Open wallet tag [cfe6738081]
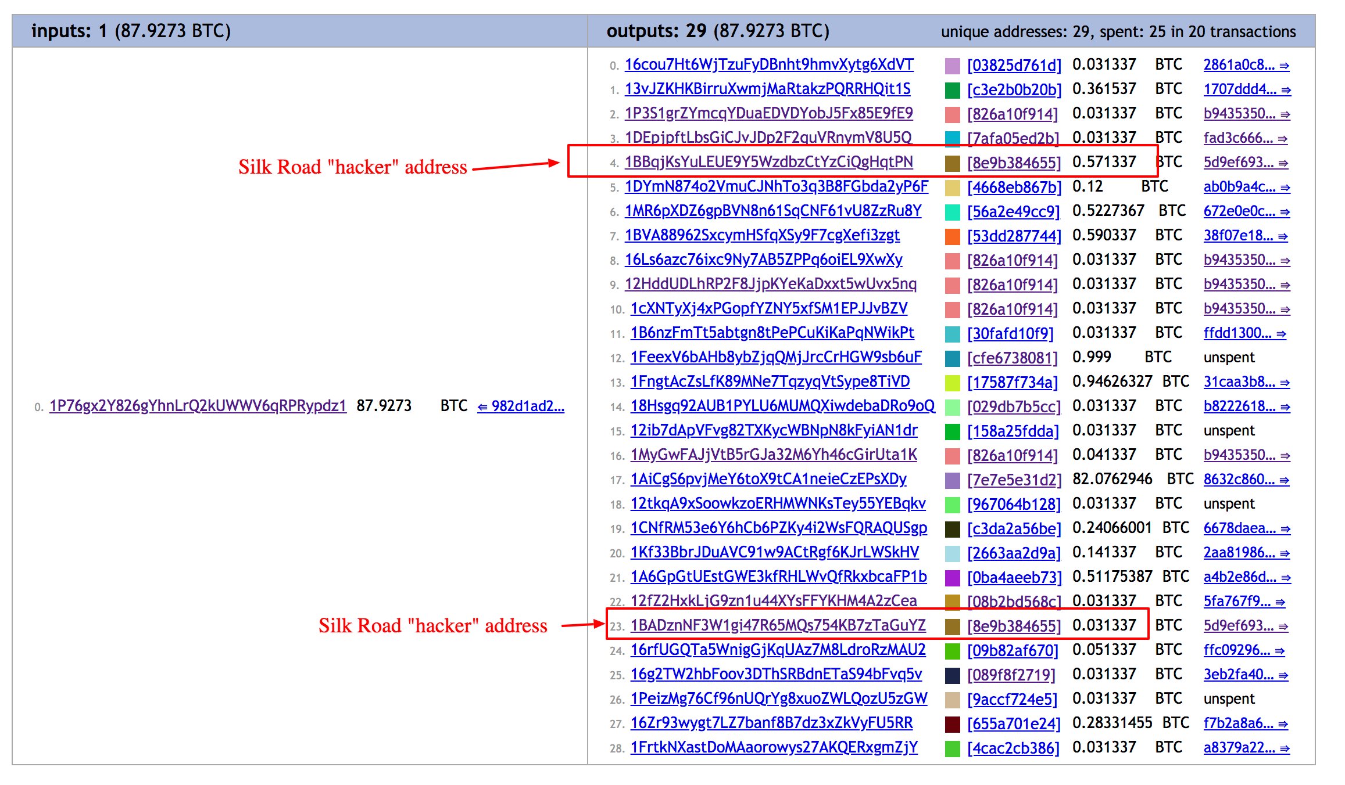The width and height of the screenshot is (1345, 785). [x=1013, y=358]
